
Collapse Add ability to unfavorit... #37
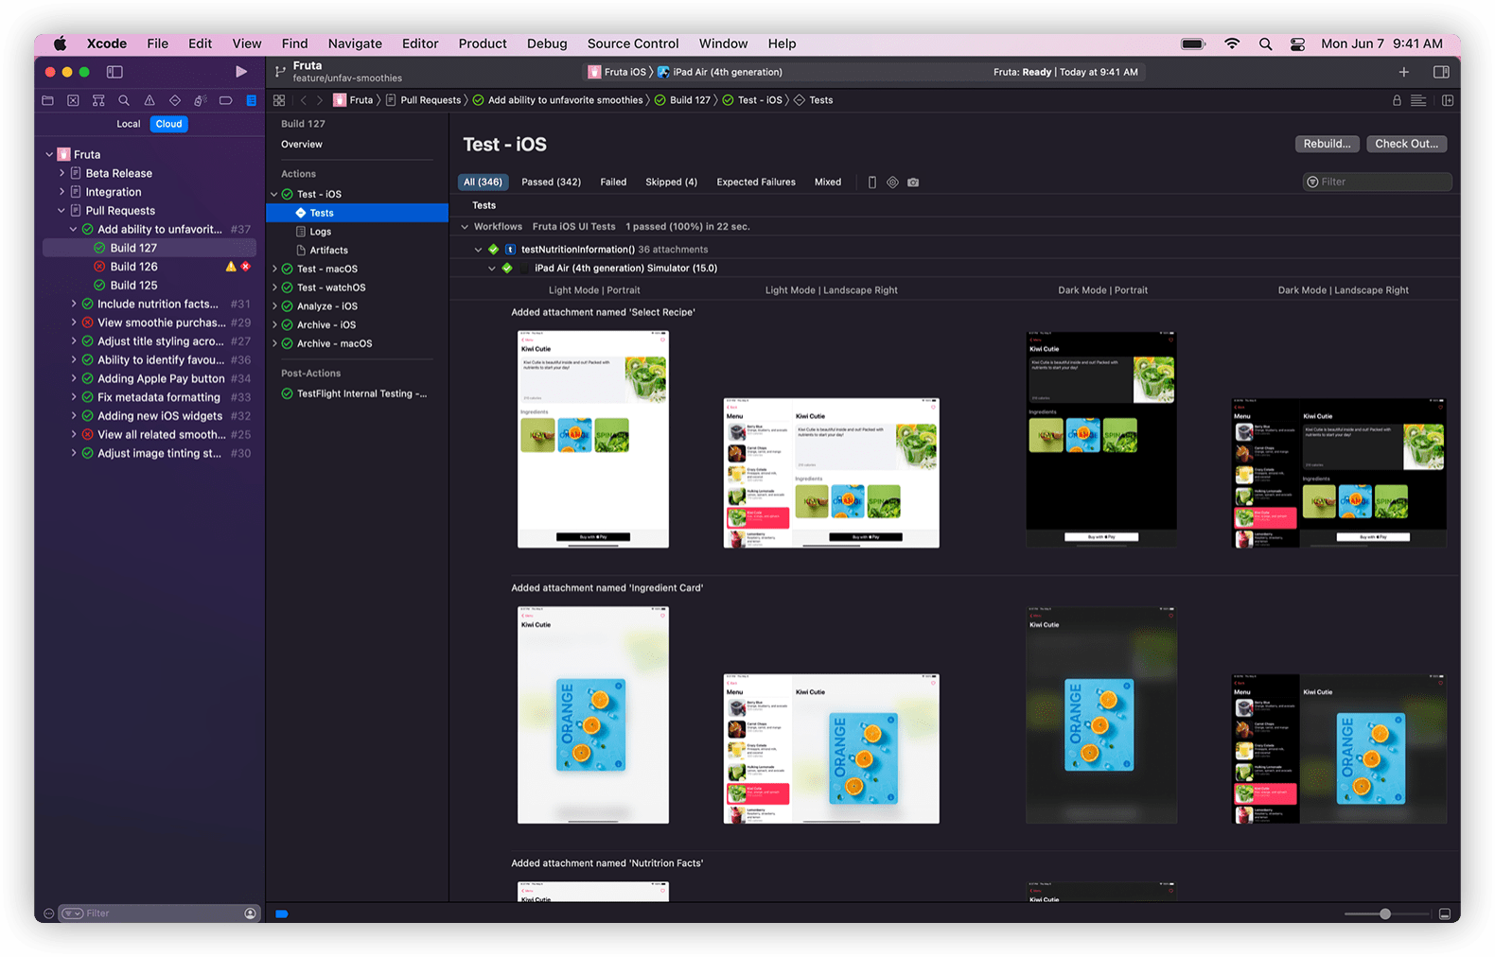tap(74, 229)
